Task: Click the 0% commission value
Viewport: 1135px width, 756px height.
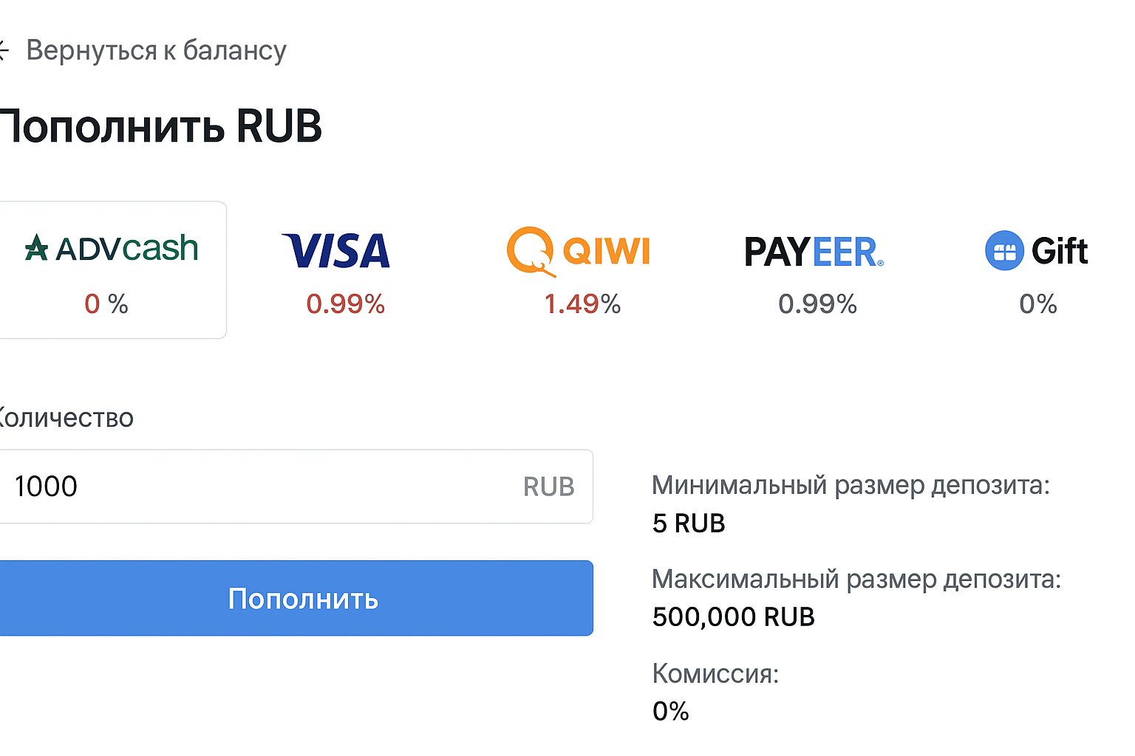Action: (x=670, y=711)
